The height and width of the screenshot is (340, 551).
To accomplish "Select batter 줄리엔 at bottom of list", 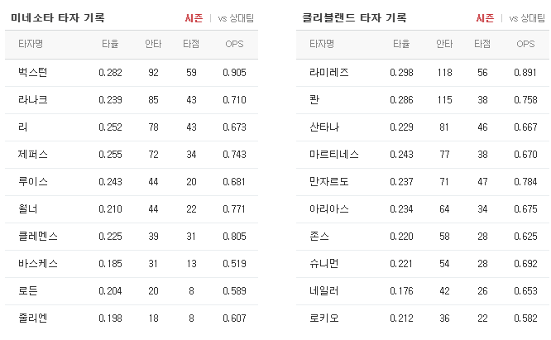I will 33,318.
